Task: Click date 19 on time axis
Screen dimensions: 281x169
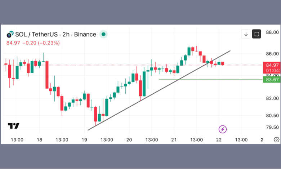Action: click(x=84, y=140)
